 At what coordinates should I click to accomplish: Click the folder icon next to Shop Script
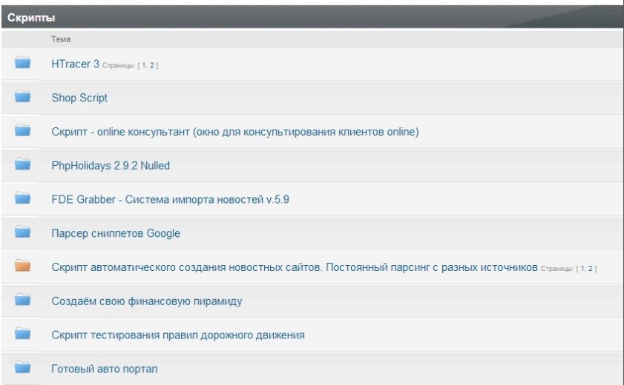[x=22, y=97]
